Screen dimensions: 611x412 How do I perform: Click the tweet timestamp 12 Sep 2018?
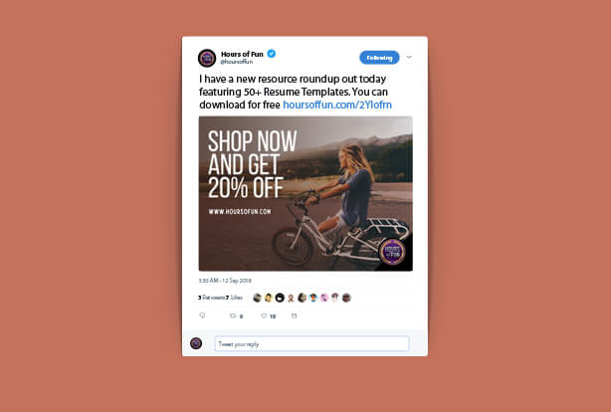coord(225,281)
